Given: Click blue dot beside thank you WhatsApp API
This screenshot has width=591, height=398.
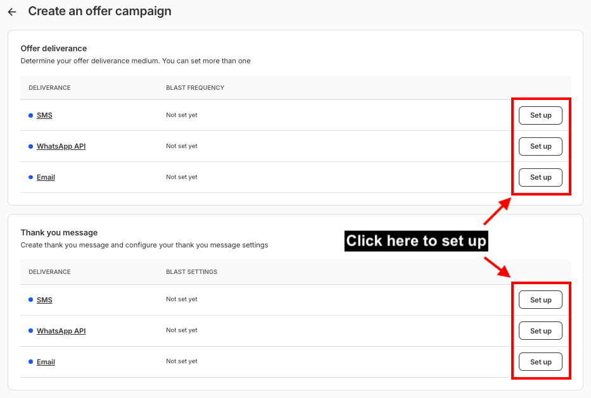Looking at the screenshot, I should click(x=30, y=331).
